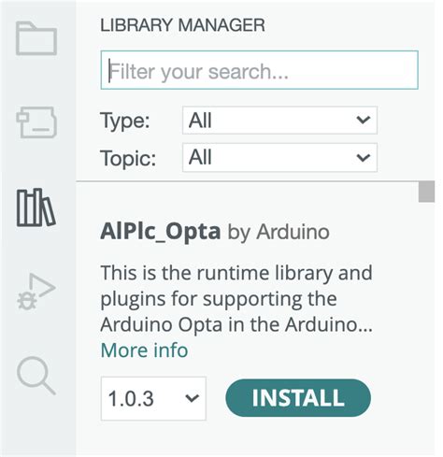Expand the Topic filter showing All
Viewport: 443px width, 457px height.
pyautogui.click(x=279, y=157)
